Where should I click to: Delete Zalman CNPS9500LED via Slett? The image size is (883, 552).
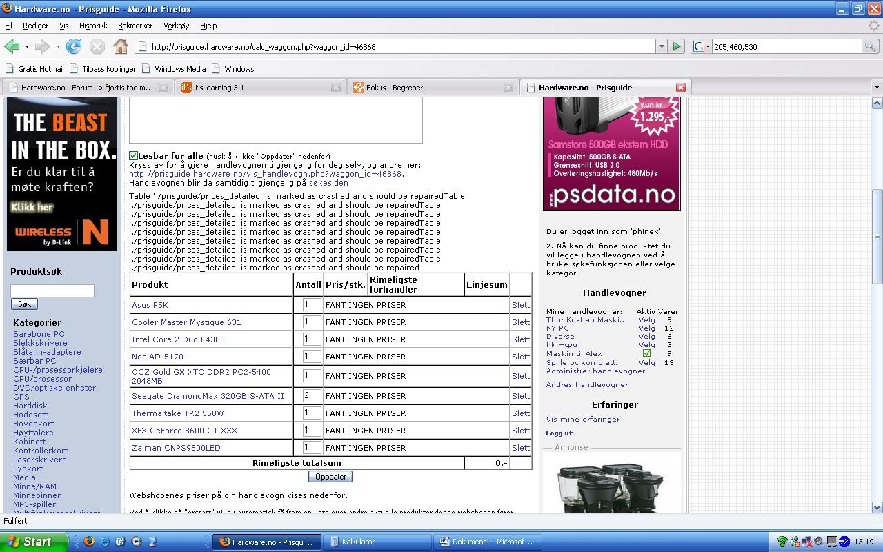coord(521,448)
